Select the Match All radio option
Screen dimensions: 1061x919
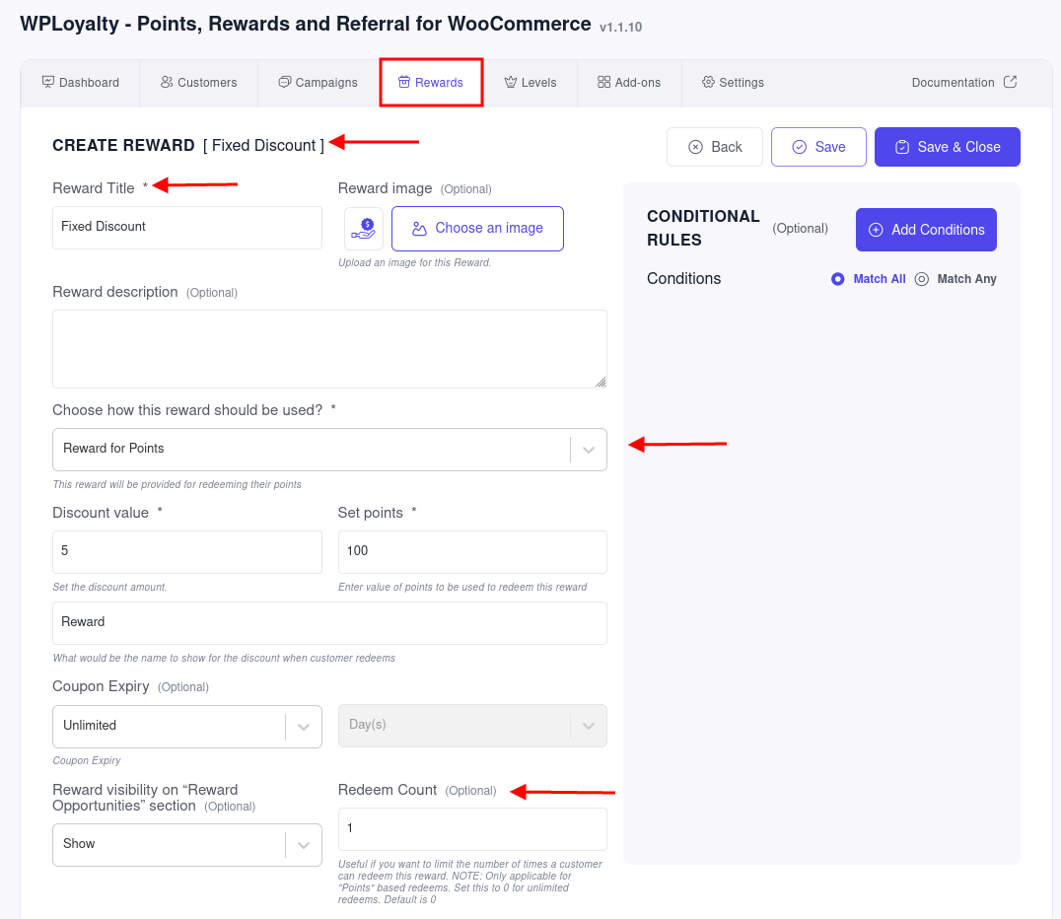[838, 279]
